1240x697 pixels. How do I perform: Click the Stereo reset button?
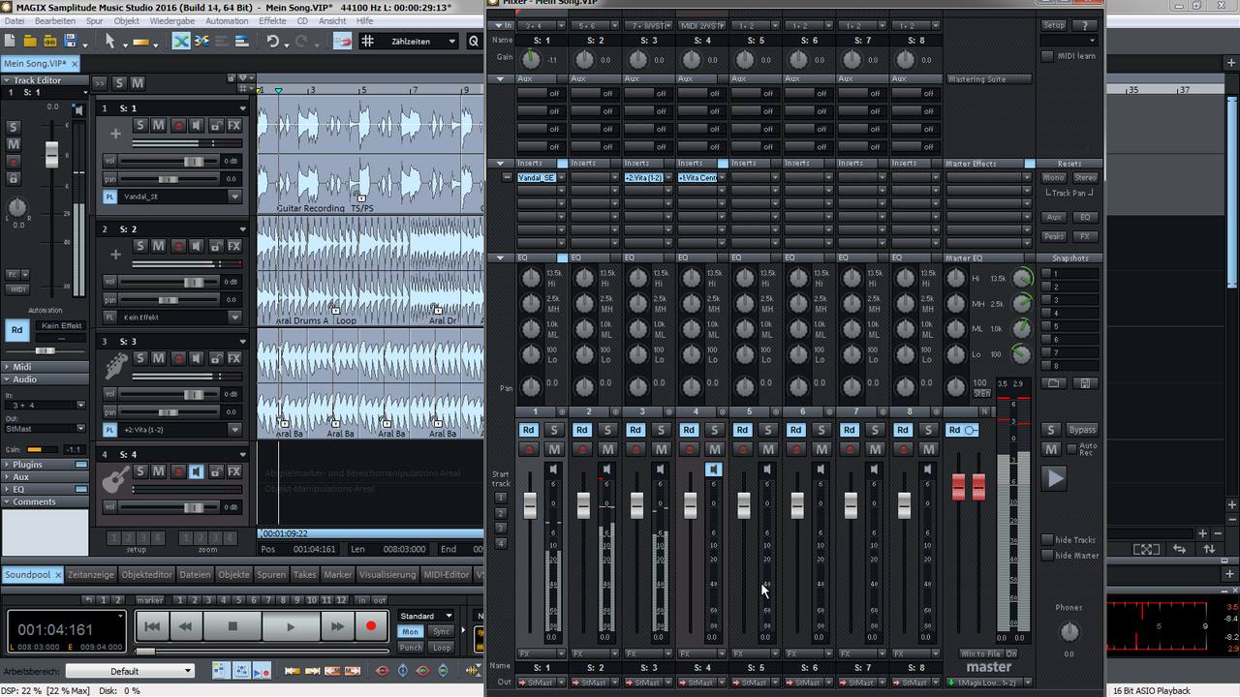[x=1085, y=178]
